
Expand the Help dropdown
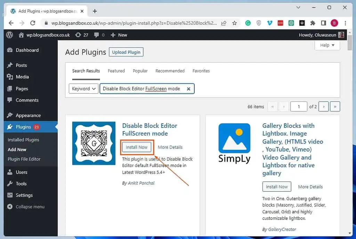pos(327,45)
